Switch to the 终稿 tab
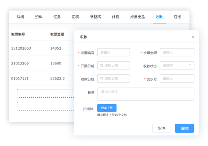Screen dimensions: 208x146 point(116,17)
